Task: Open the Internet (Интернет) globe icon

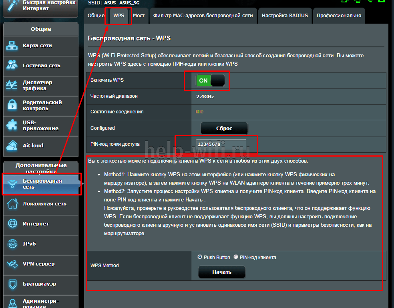Action: tap(12, 223)
